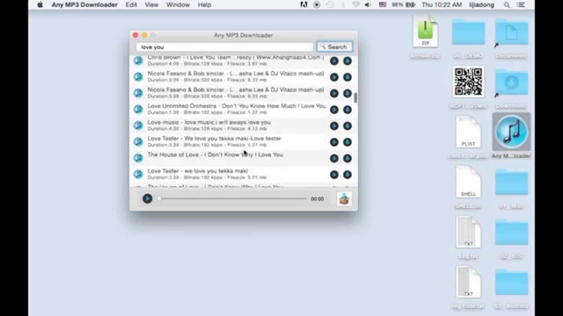Select the Any MP3 Downloader desktop app icon
The height and width of the screenshot is (316, 563).
pyautogui.click(x=511, y=136)
